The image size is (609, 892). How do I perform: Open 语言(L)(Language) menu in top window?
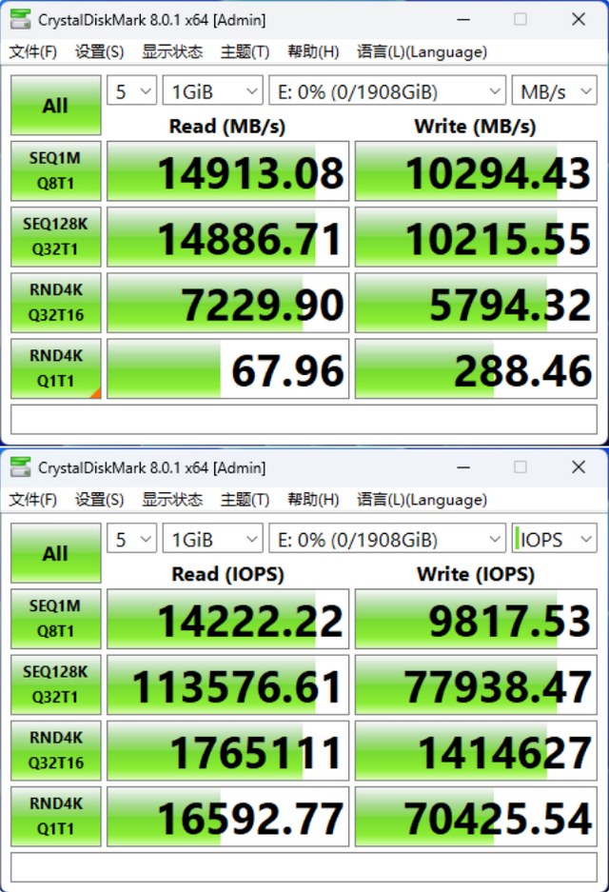422,51
